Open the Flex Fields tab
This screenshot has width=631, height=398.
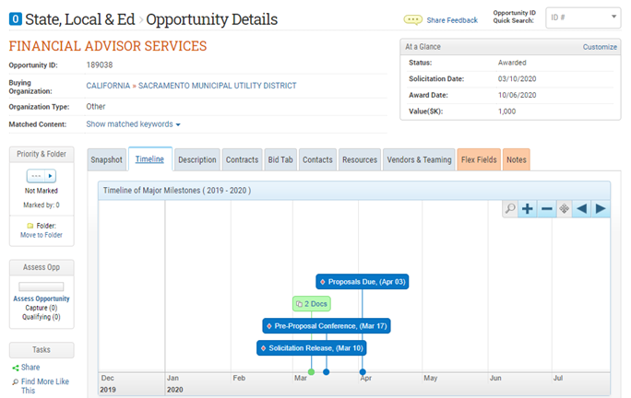tap(479, 159)
